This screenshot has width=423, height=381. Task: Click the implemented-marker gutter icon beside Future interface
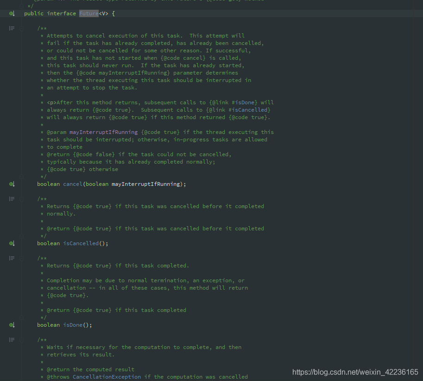tap(12, 13)
